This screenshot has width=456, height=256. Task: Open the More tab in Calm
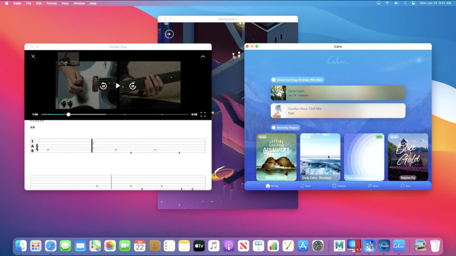[405, 186]
